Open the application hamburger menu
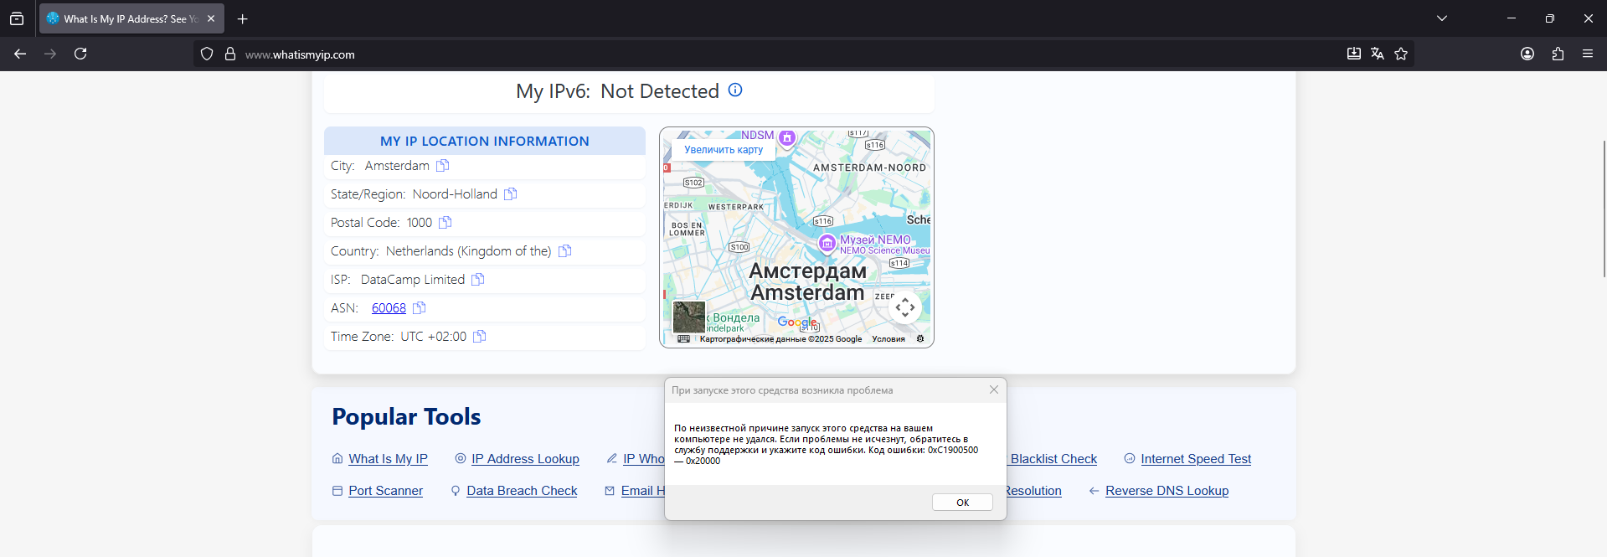 point(1588,54)
